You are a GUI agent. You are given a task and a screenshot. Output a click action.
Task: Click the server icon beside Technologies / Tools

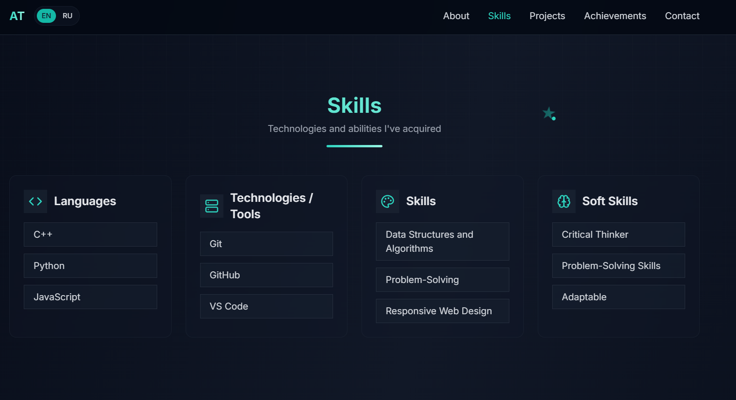(x=212, y=206)
